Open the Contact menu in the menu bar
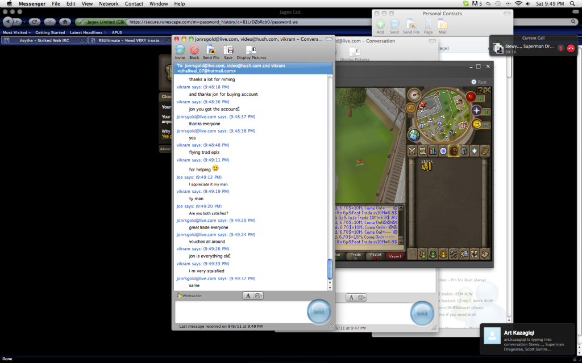This screenshot has width=582, height=363. click(134, 4)
